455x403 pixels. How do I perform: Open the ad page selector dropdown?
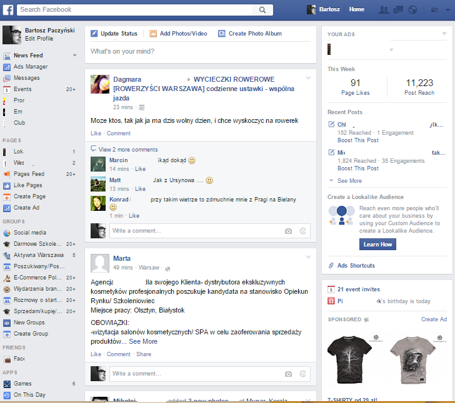[x=391, y=50]
